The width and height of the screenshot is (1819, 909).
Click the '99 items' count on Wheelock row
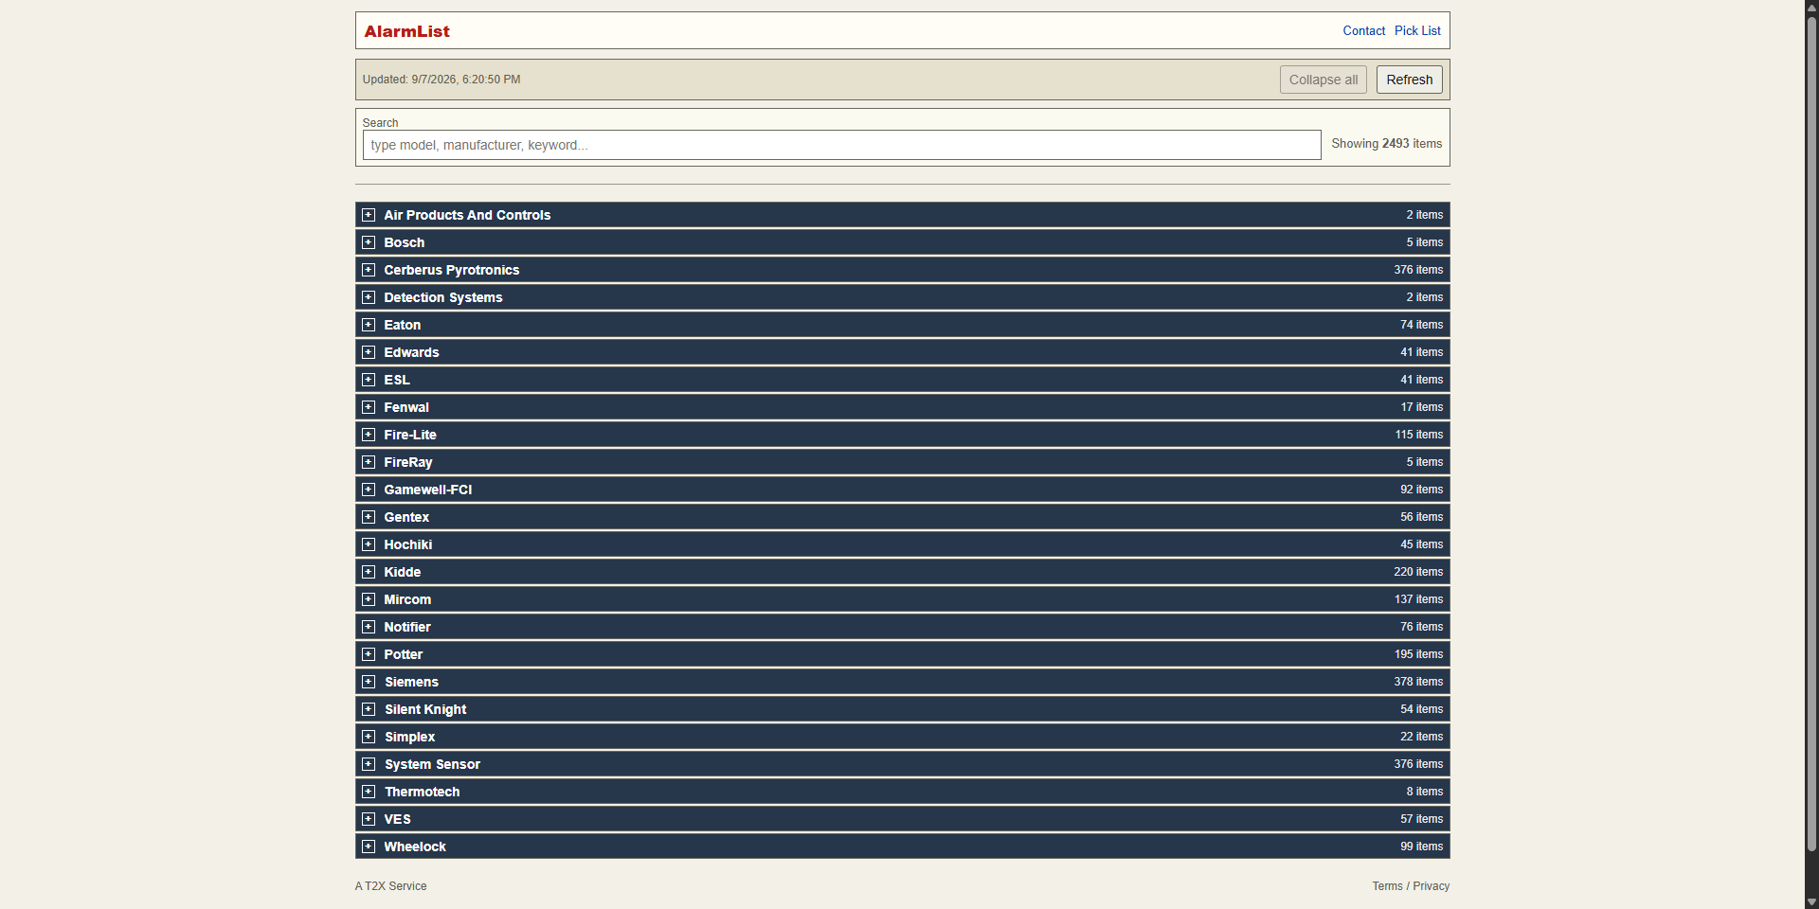click(1422, 847)
